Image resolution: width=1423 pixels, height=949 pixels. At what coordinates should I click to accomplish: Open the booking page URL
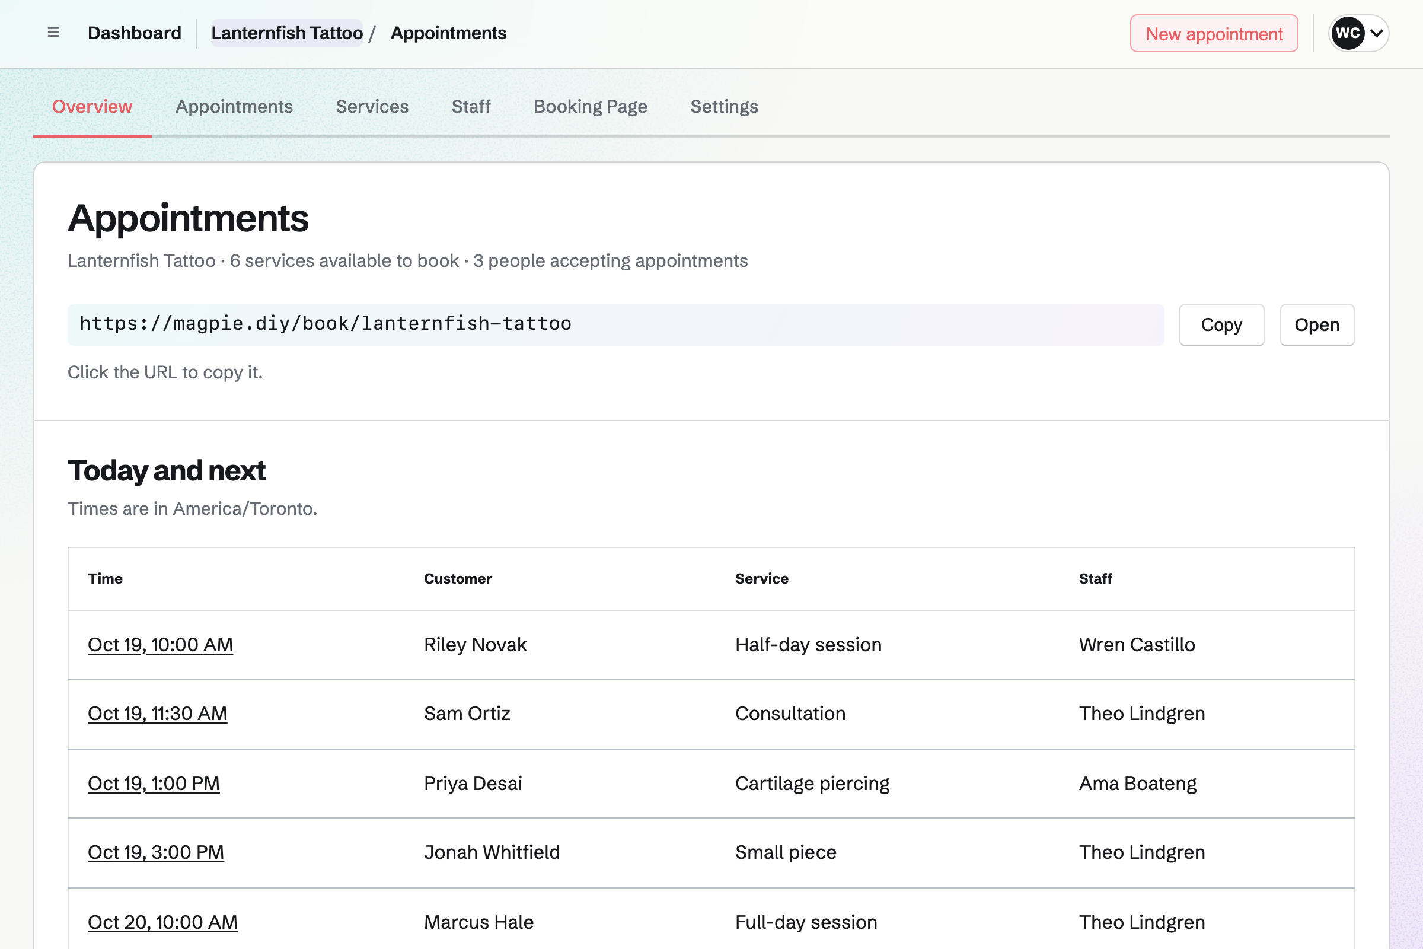[1316, 325]
